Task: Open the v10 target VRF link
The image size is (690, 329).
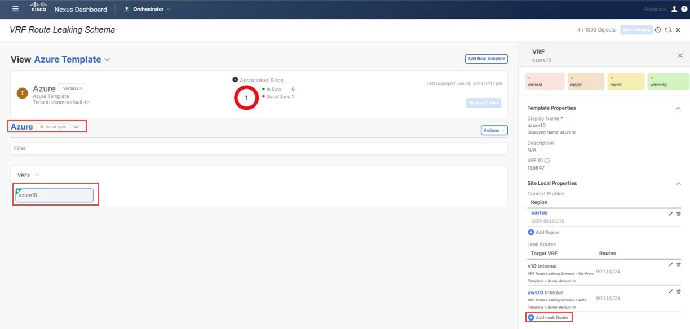Action: click(x=532, y=266)
